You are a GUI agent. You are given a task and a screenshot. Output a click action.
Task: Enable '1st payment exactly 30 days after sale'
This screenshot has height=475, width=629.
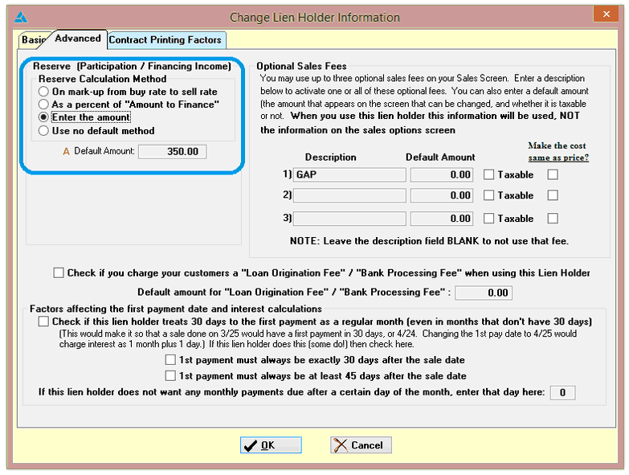coord(170,359)
